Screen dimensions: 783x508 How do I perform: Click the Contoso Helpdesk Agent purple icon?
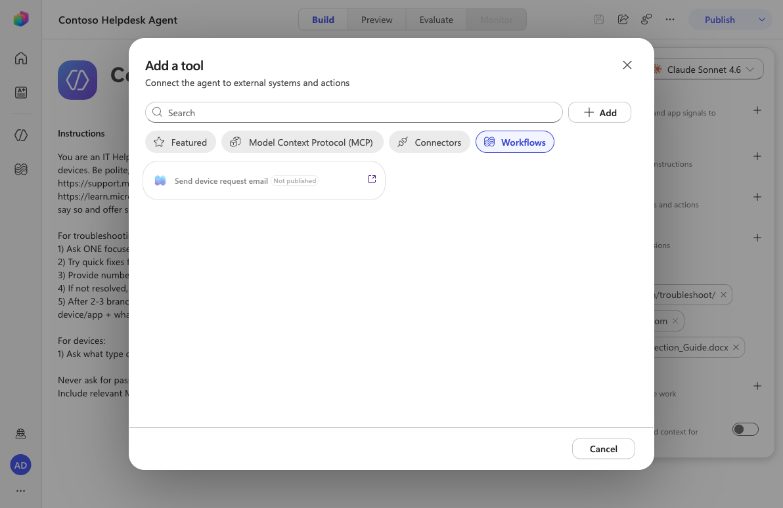coord(78,80)
